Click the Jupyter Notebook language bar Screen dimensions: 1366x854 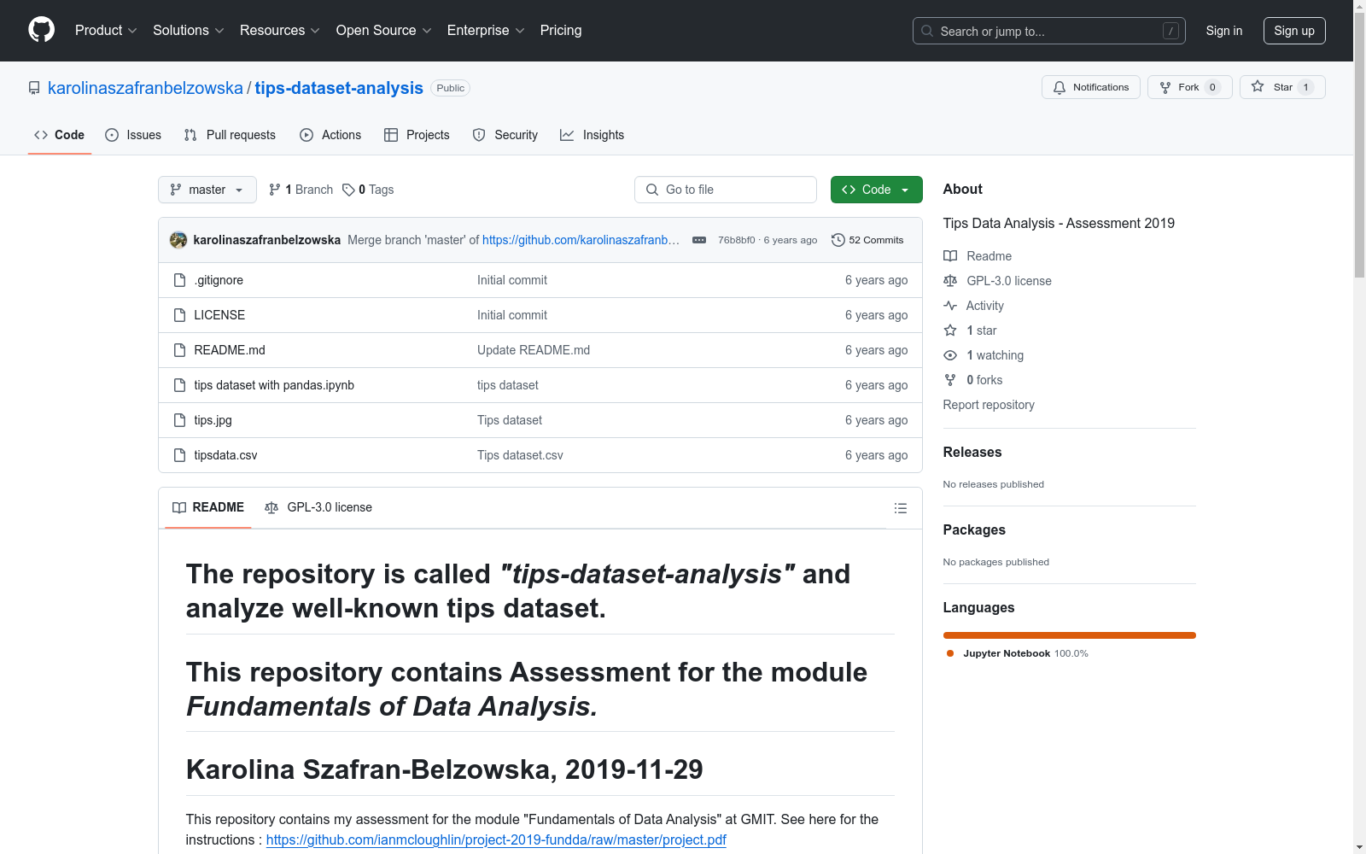click(x=1069, y=635)
